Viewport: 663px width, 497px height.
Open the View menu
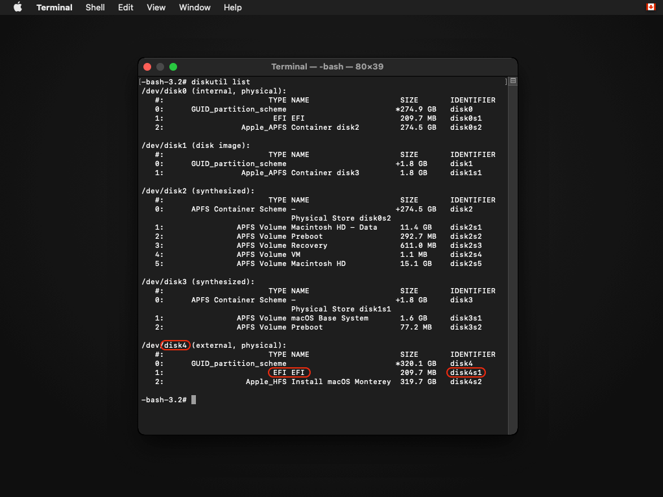point(156,7)
